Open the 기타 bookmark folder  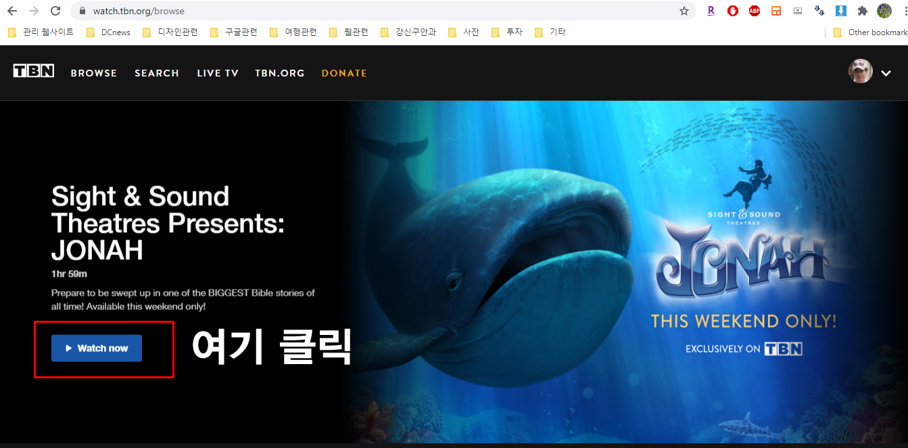[x=550, y=32]
